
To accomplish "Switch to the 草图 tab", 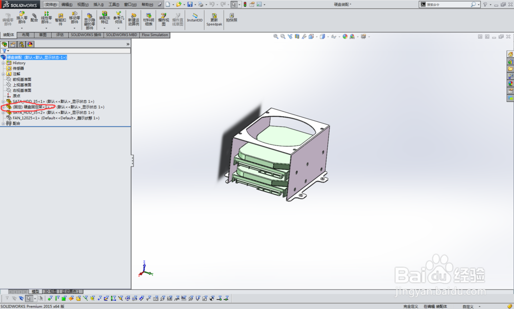I will pyautogui.click(x=43, y=35).
